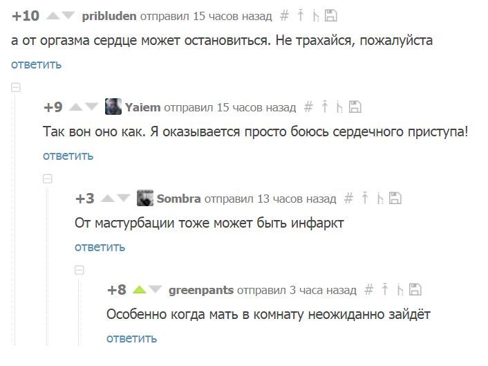
Task: Upvote Sombra's comment
Action: [x=107, y=199]
